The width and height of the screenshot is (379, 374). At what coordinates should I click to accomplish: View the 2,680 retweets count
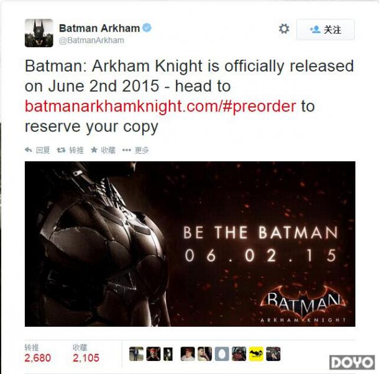(x=38, y=358)
